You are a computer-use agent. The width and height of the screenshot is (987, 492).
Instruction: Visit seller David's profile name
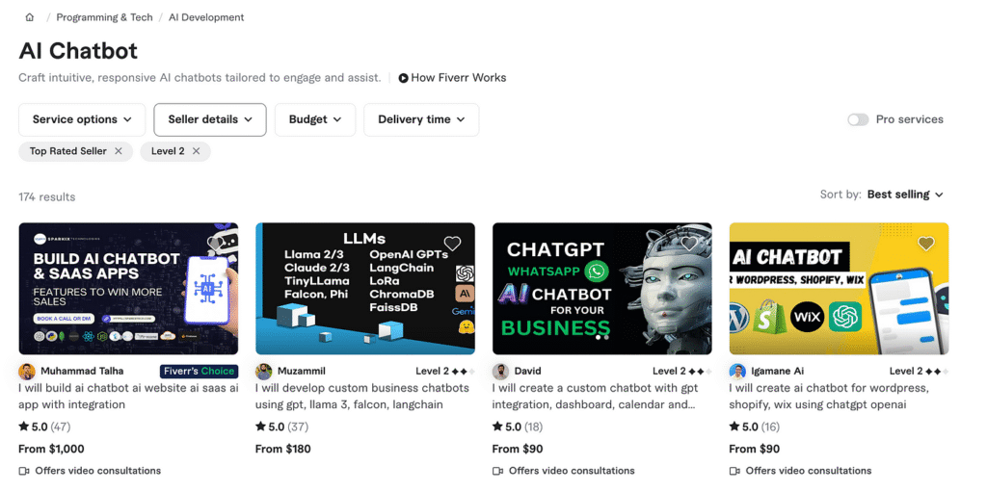coord(527,372)
